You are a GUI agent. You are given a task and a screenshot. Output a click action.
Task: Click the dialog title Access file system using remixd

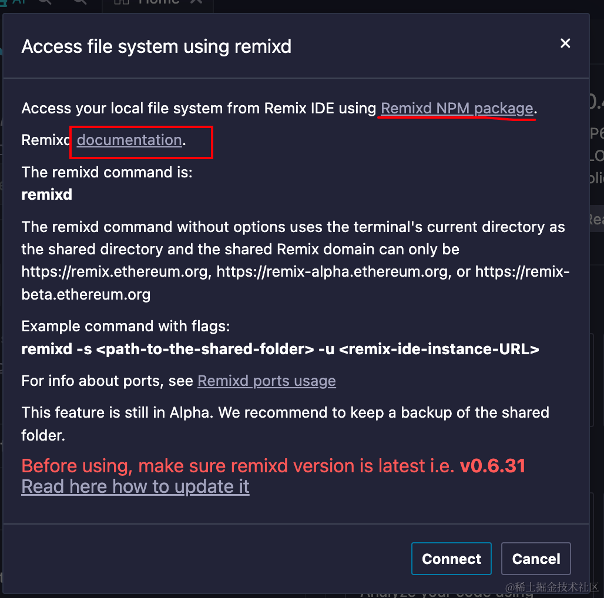(x=156, y=46)
